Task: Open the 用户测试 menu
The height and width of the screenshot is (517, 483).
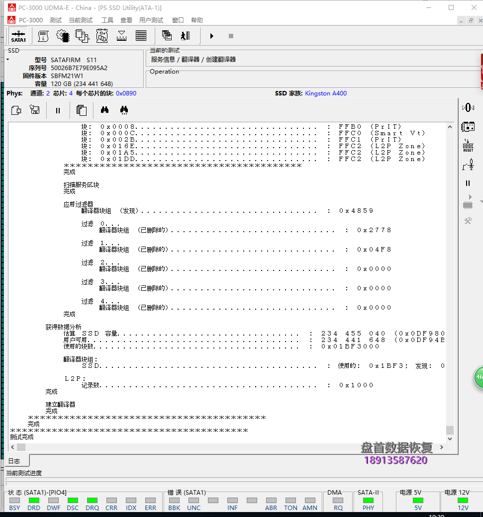Action: click(x=151, y=20)
